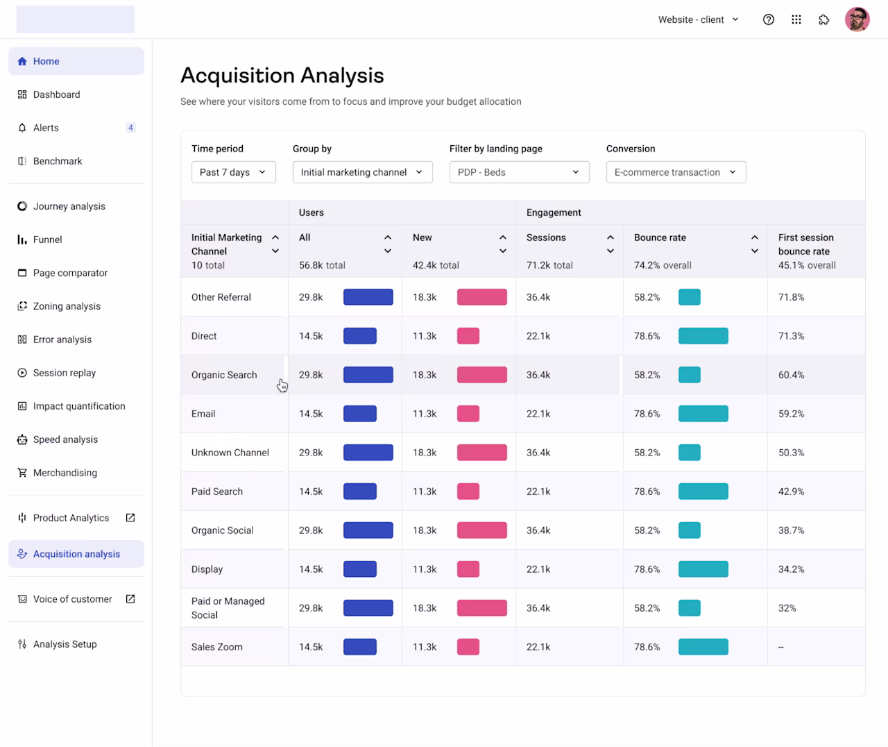The width and height of the screenshot is (888, 747).
Task: Select the Organic Search row label
Action: [x=224, y=375]
